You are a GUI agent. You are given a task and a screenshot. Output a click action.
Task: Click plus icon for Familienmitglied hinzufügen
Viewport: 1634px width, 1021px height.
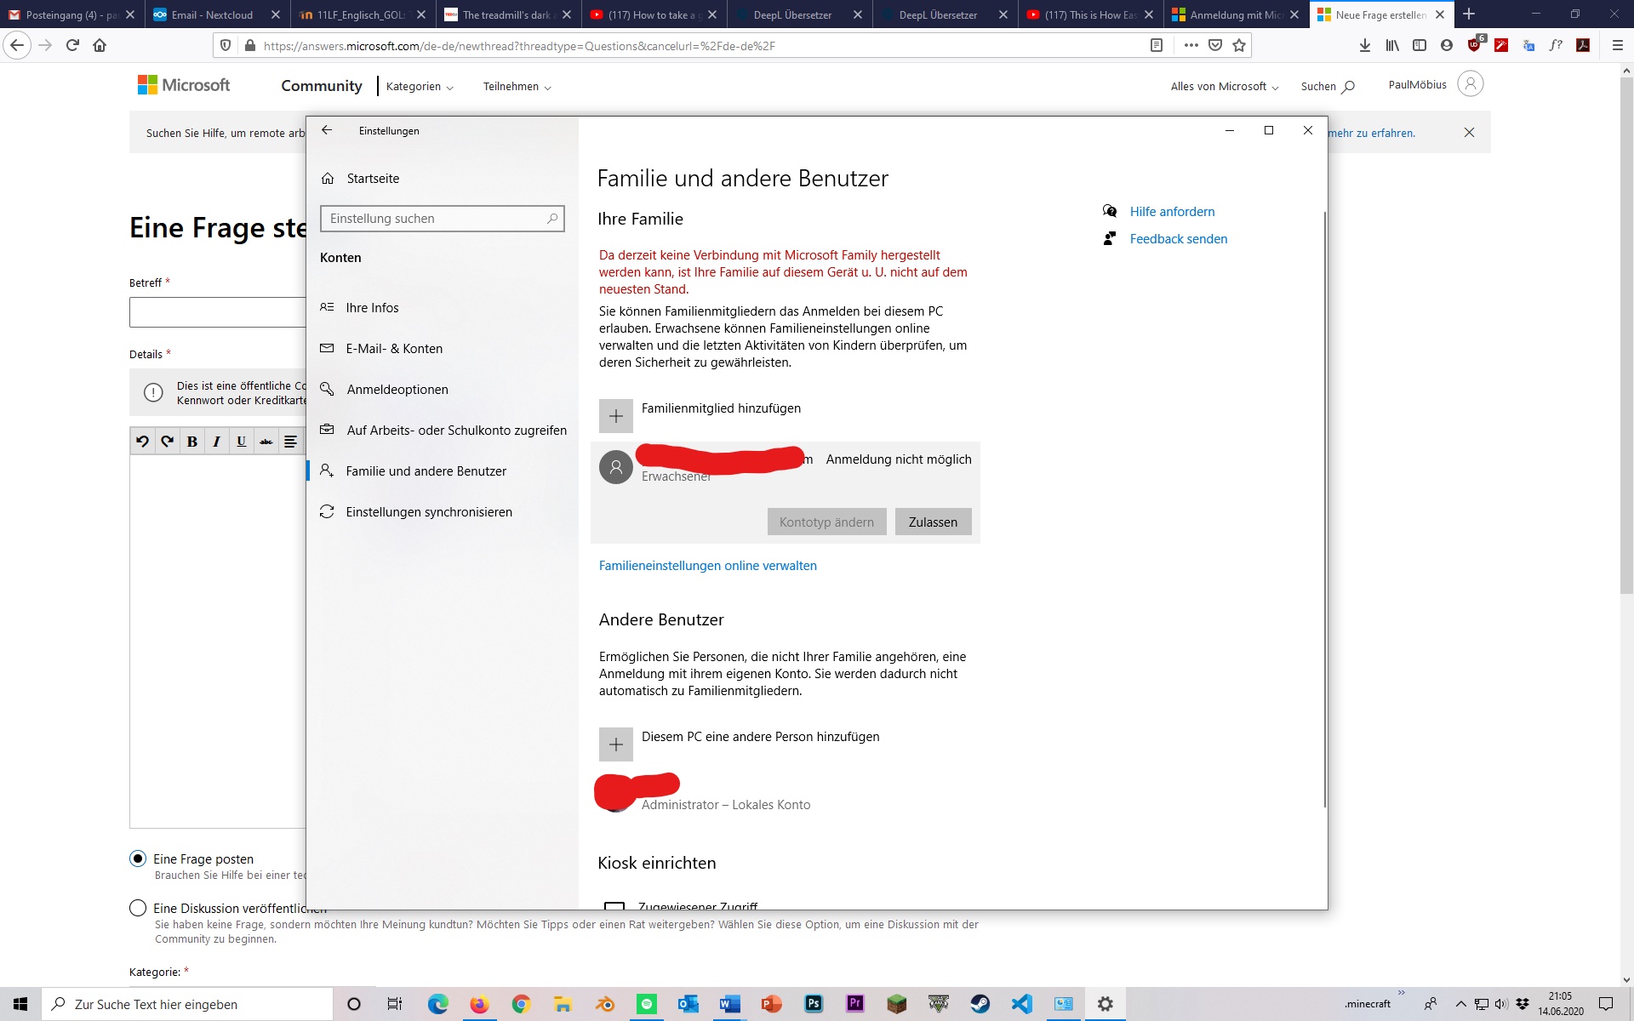pyautogui.click(x=616, y=416)
